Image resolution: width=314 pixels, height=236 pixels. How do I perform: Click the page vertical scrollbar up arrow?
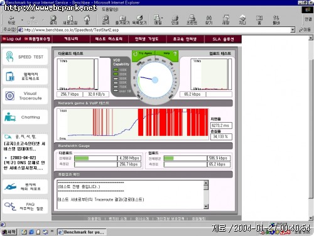point(311,38)
